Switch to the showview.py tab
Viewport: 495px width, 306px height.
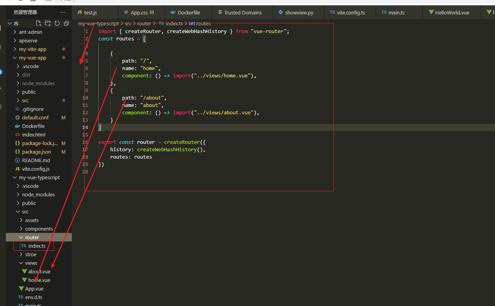point(299,12)
